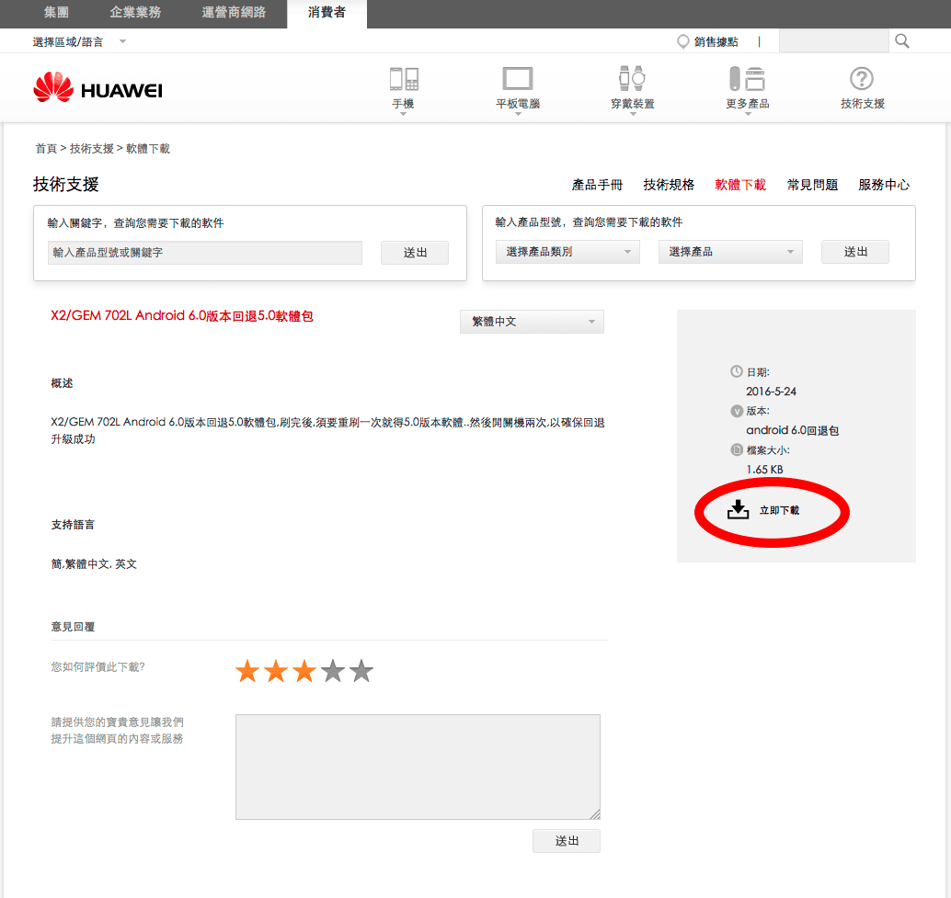
Task: Click the file size value 1.65 KB
Action: 765,470
